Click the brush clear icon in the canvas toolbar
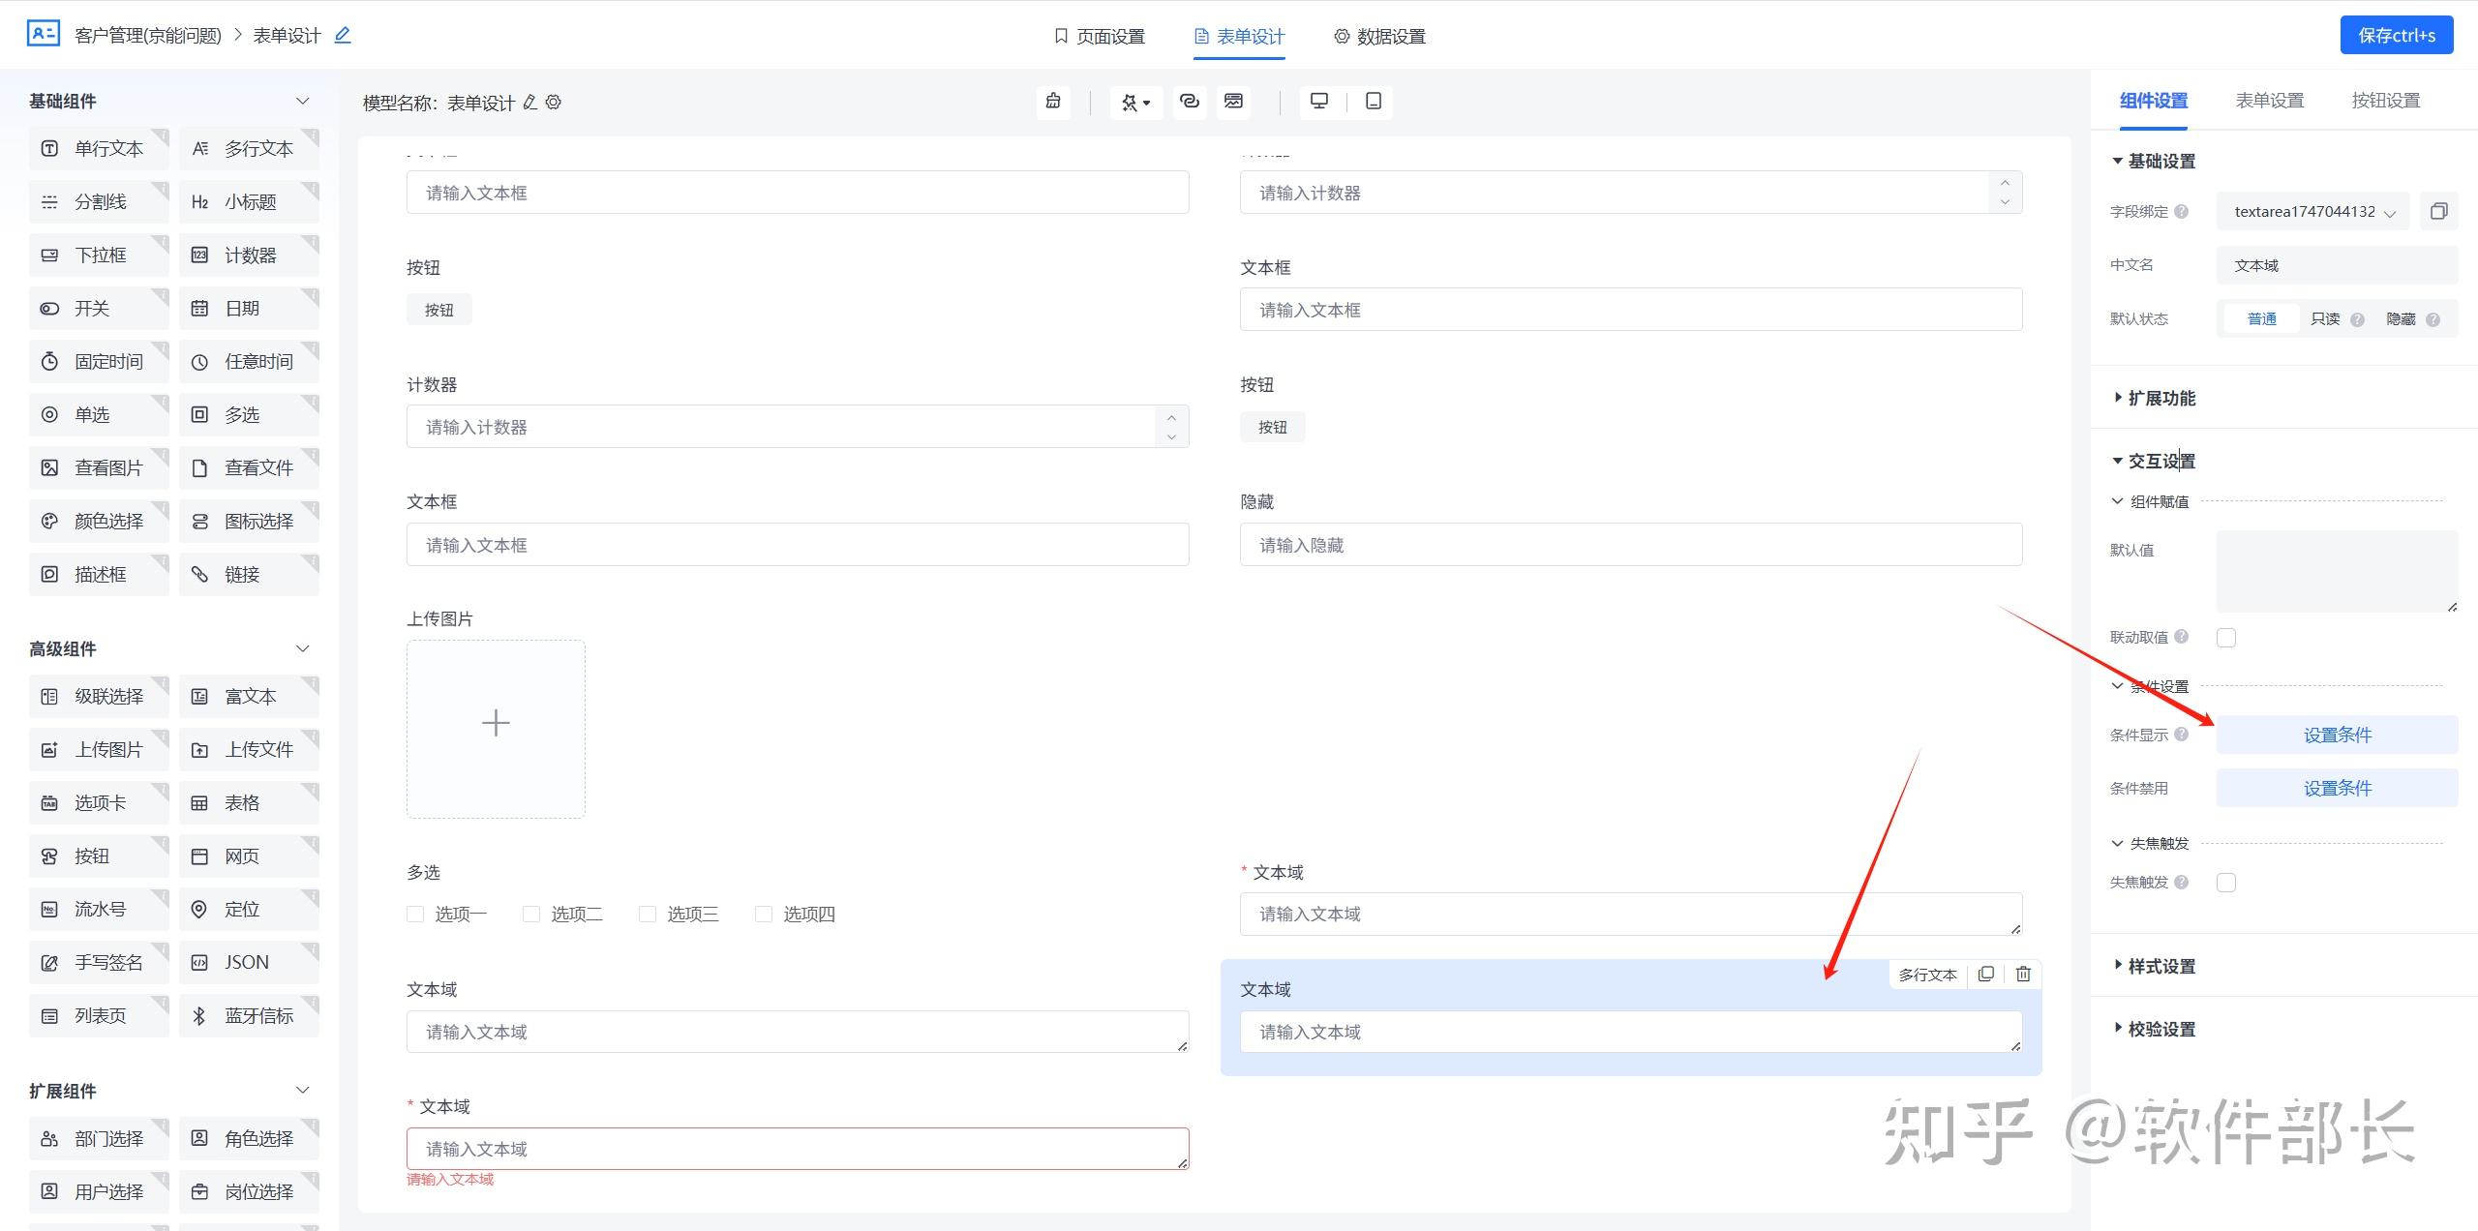This screenshot has width=2478, height=1231. [1054, 102]
